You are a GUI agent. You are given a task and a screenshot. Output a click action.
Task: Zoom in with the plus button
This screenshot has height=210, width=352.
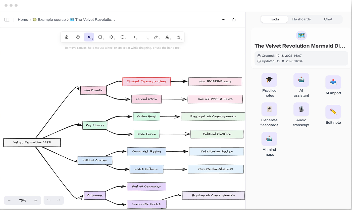pos(36,200)
